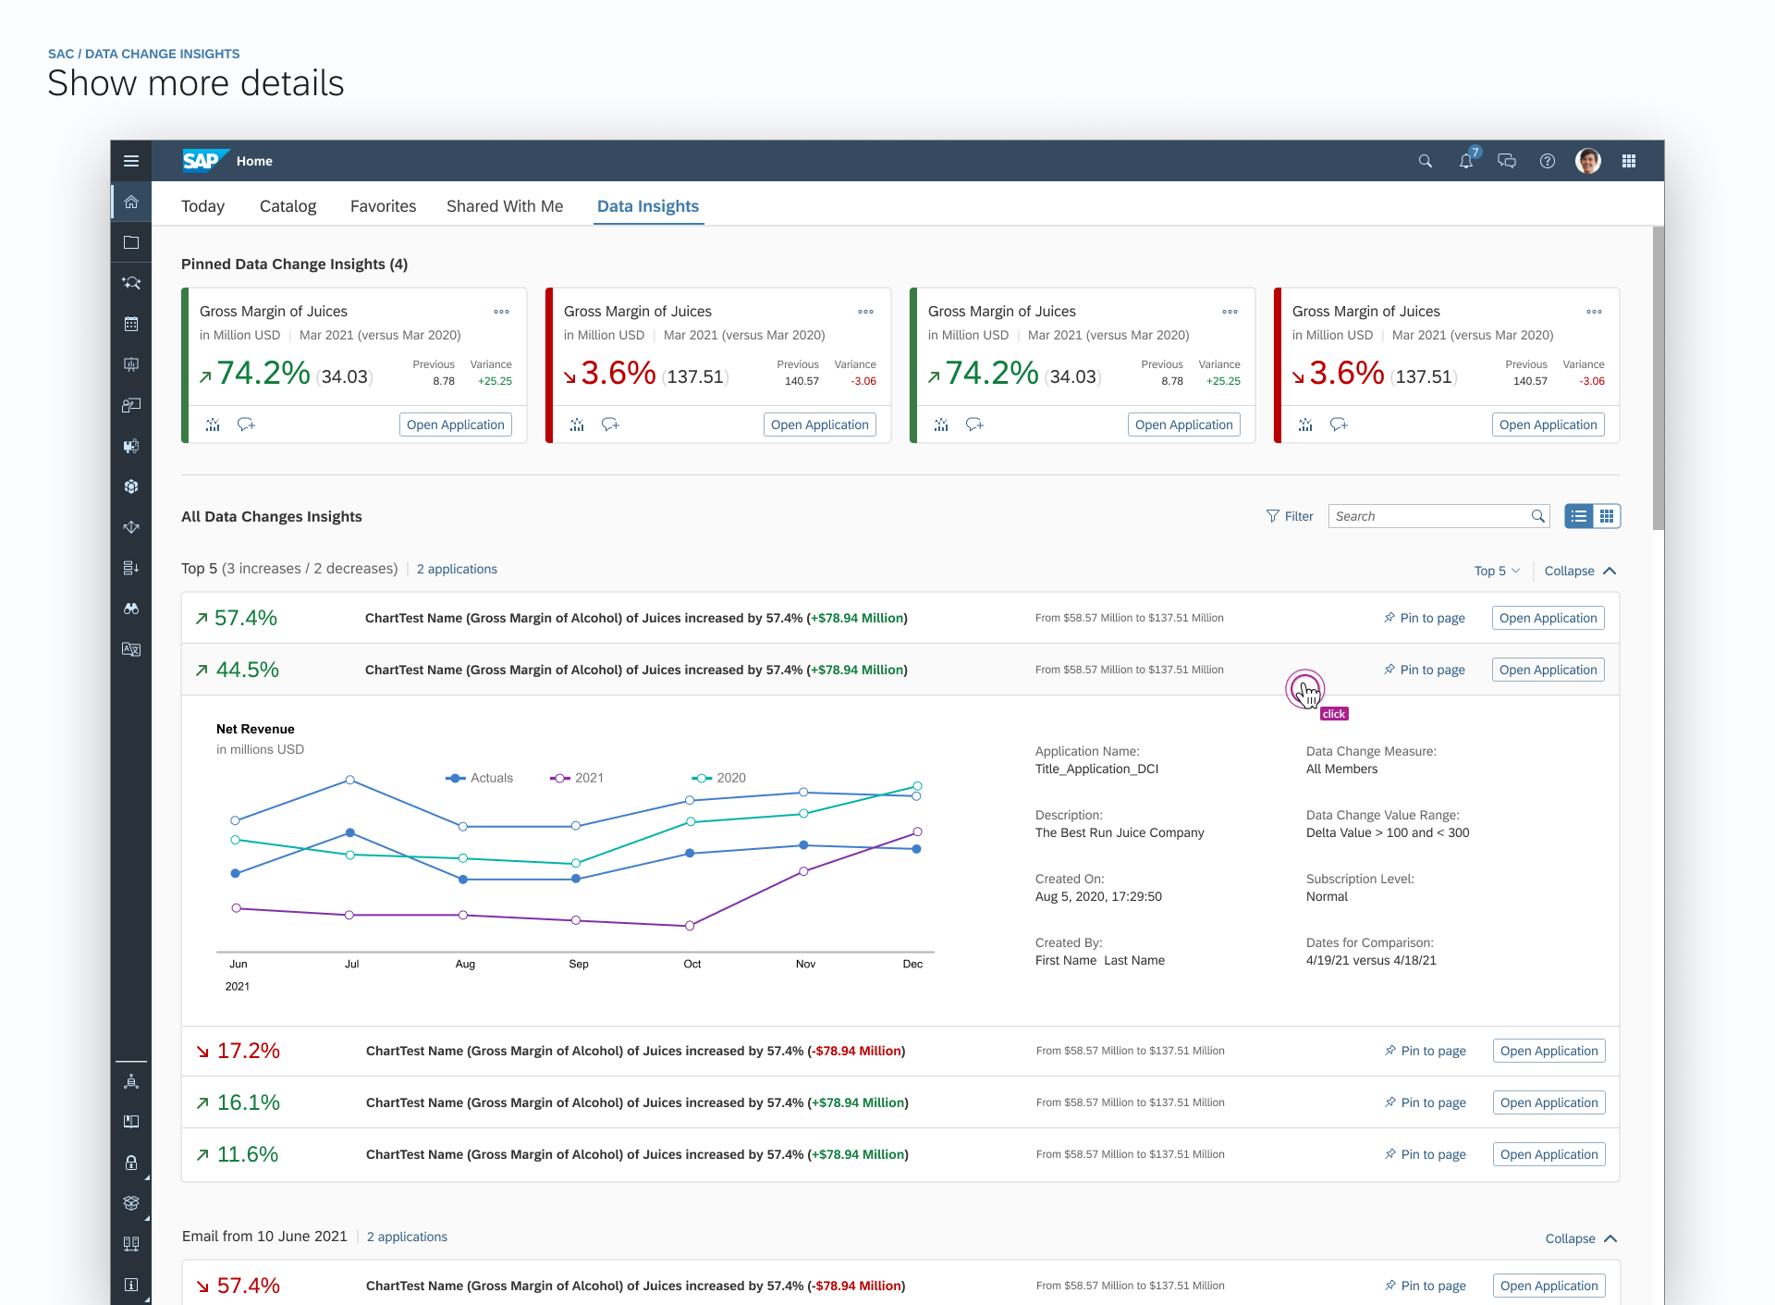Click the Files folder icon in sidebar
The image size is (1775, 1305).
131,242
